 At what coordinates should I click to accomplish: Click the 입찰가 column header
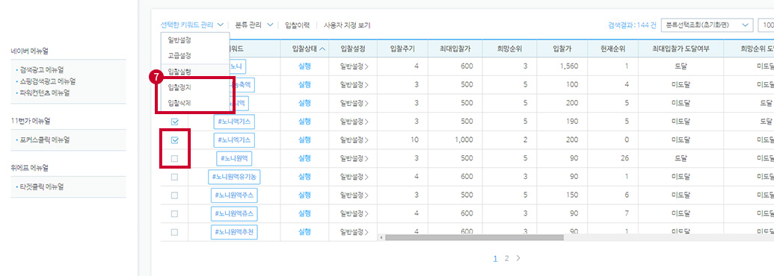(x=562, y=48)
